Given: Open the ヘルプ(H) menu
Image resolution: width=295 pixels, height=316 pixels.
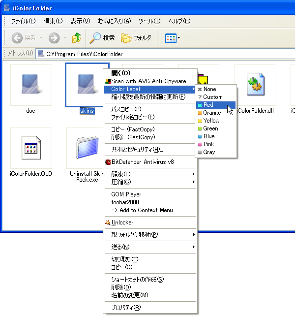Looking at the screenshot, I should click(179, 21).
